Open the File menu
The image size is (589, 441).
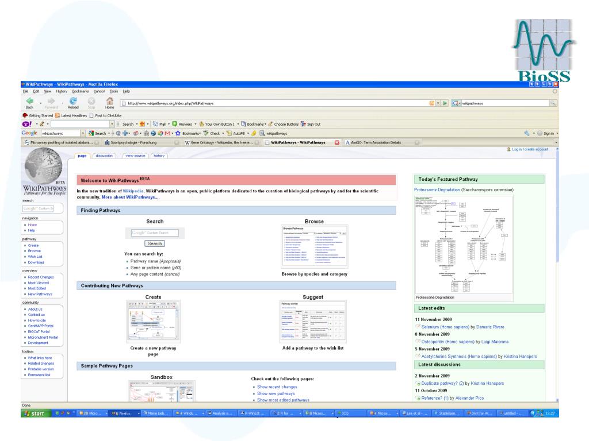25,91
